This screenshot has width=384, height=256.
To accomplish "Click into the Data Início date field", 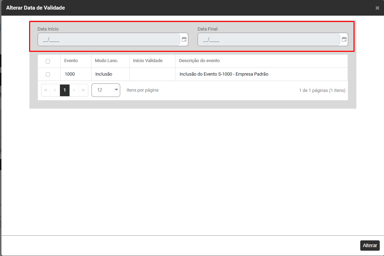I will [108, 40].
